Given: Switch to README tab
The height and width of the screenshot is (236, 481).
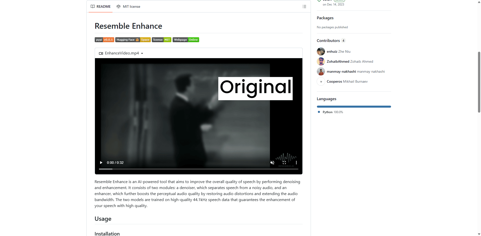Looking at the screenshot, I should [101, 6].
